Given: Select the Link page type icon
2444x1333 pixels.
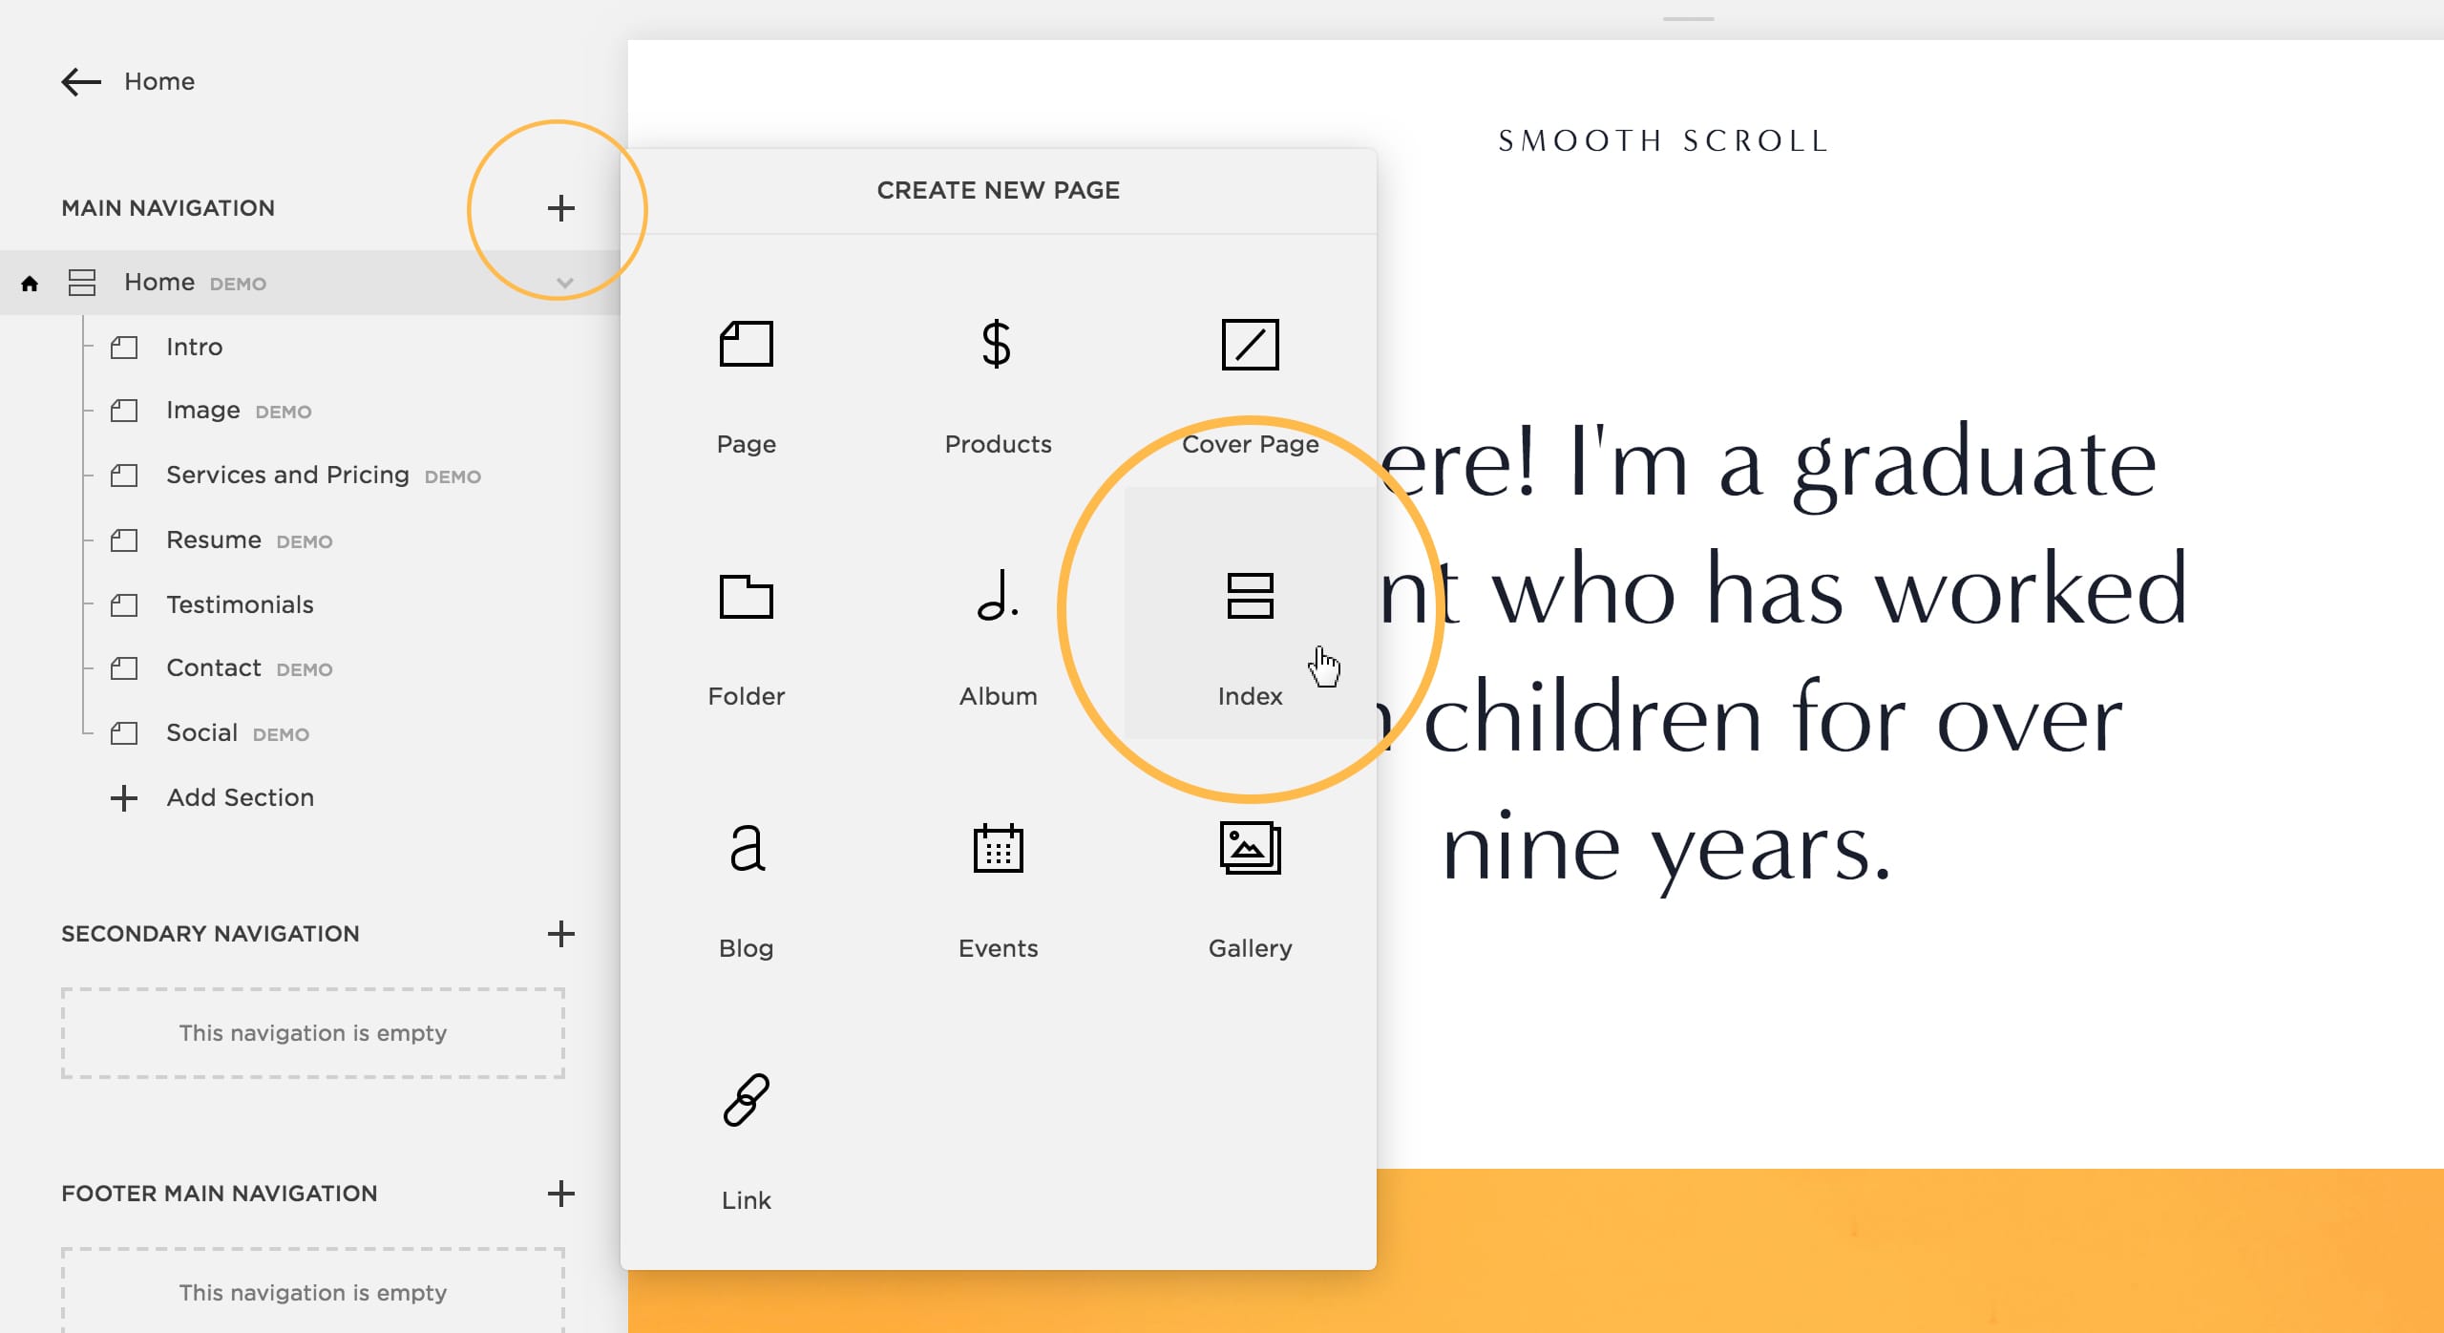Looking at the screenshot, I should click(x=746, y=1098).
